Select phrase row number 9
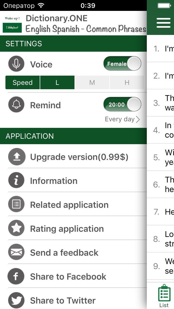This screenshot has width=174, height=309. [x=160, y=266]
